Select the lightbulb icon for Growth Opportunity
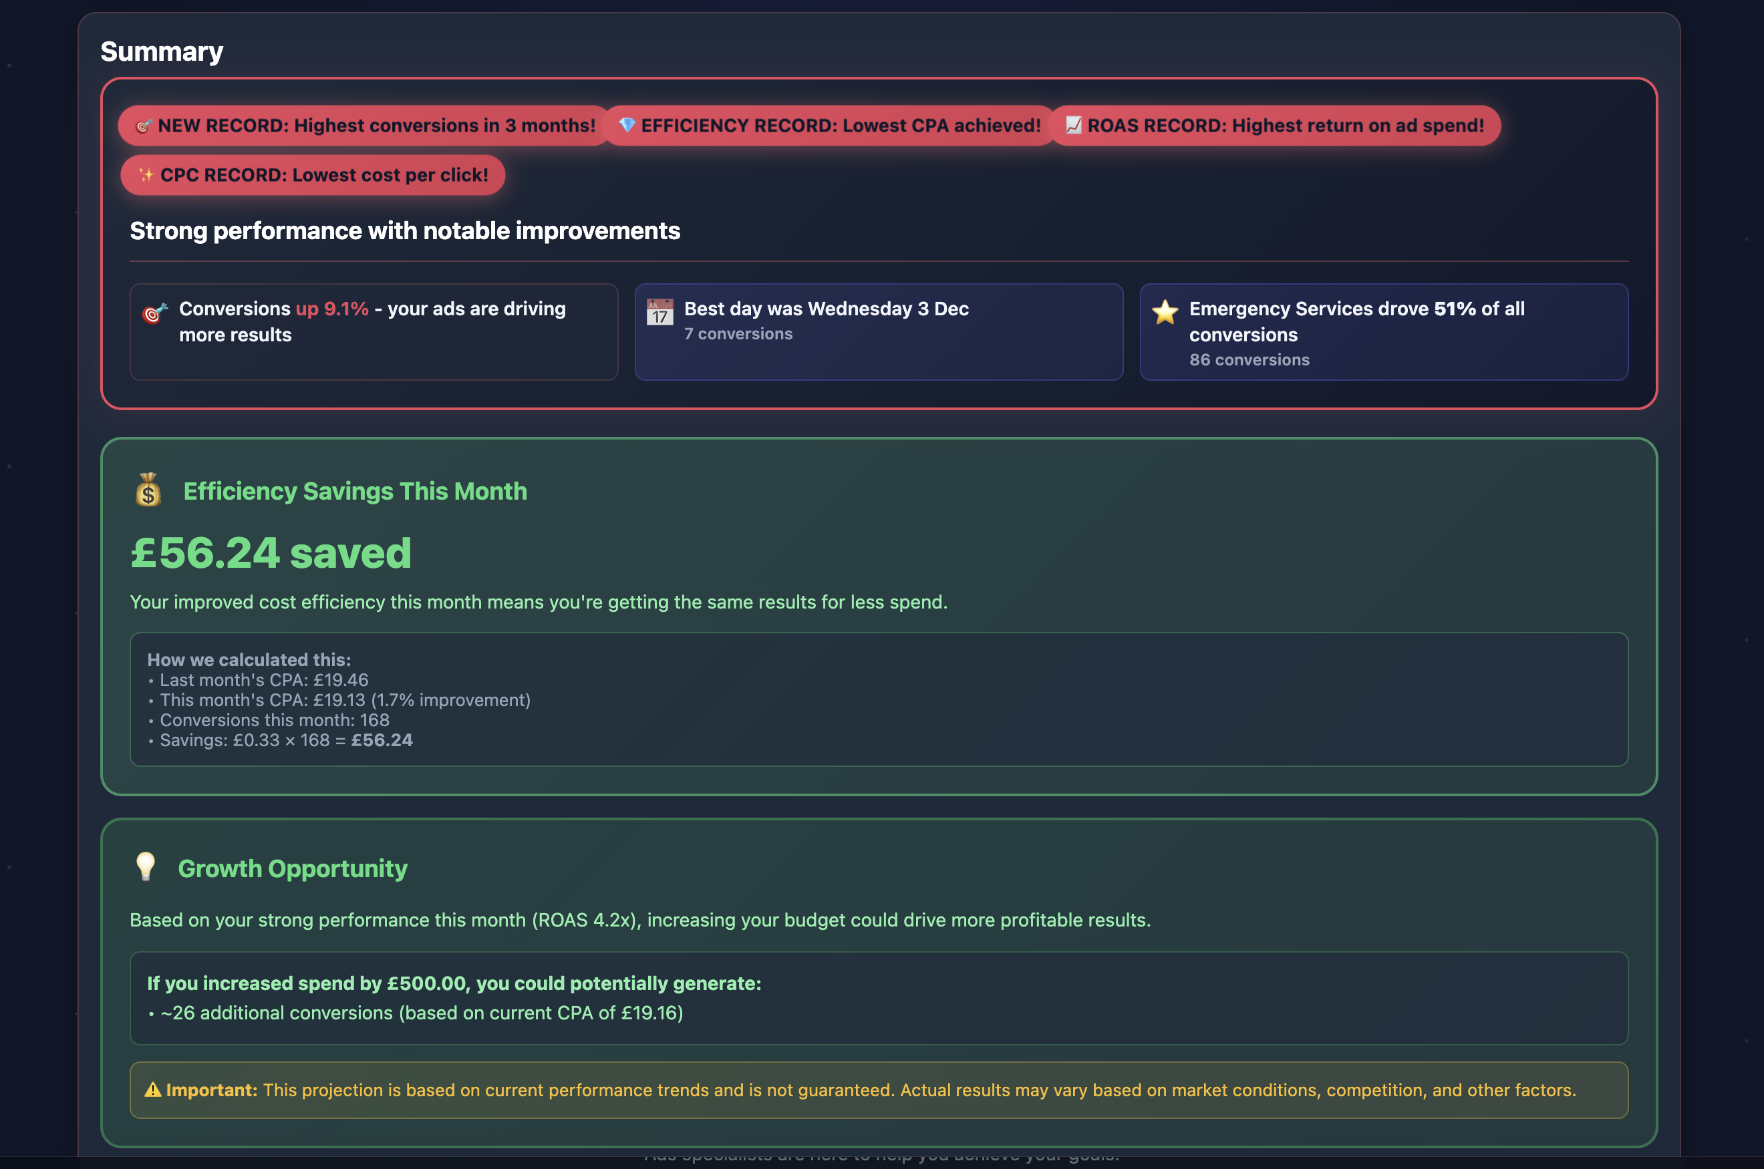 point(146,866)
